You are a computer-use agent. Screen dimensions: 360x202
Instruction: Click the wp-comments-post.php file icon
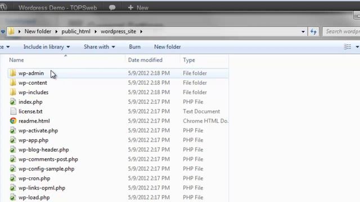pos(13,159)
